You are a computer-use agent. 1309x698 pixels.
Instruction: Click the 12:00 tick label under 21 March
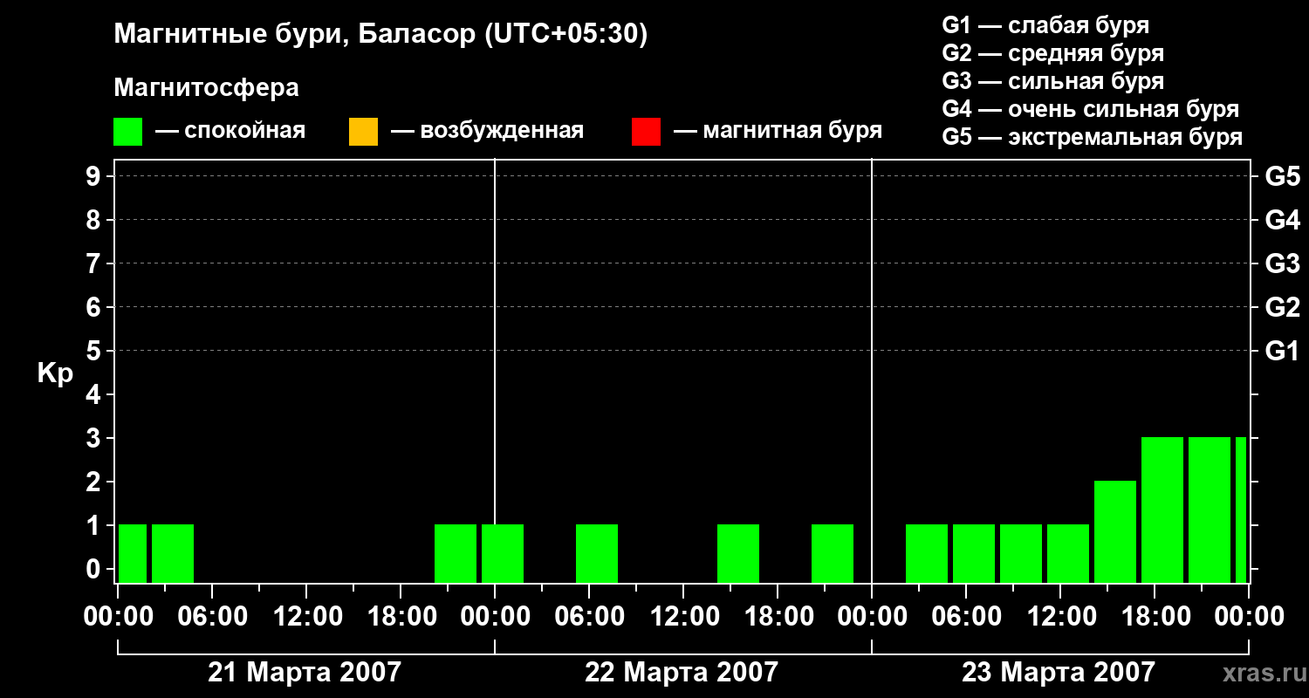coord(307,617)
